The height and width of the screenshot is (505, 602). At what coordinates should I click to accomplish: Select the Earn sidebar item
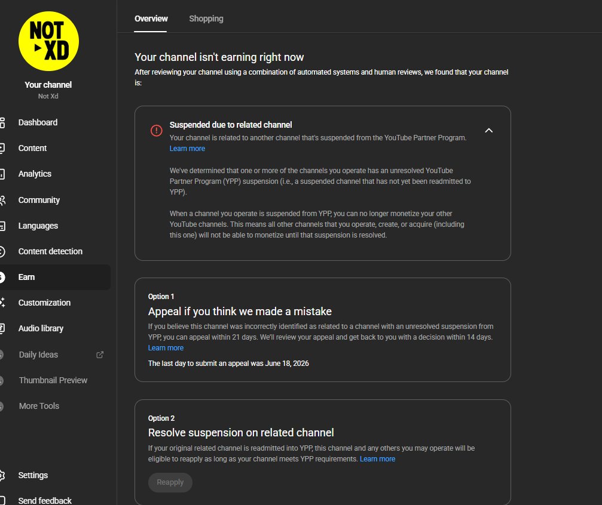[x=55, y=277]
